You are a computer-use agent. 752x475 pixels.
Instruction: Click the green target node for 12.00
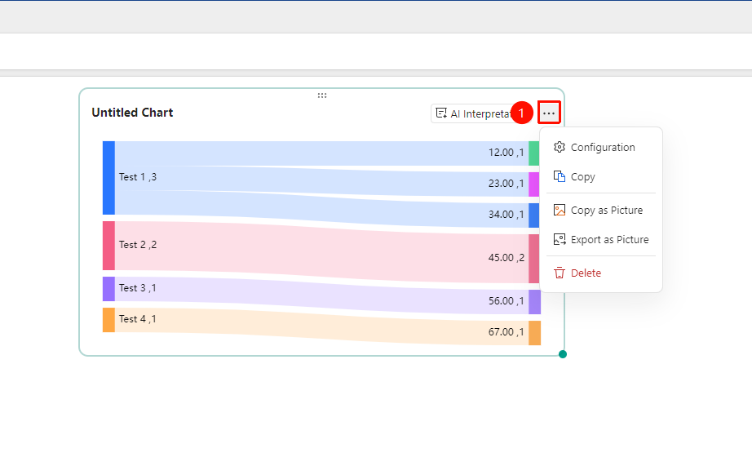pyautogui.click(x=533, y=153)
